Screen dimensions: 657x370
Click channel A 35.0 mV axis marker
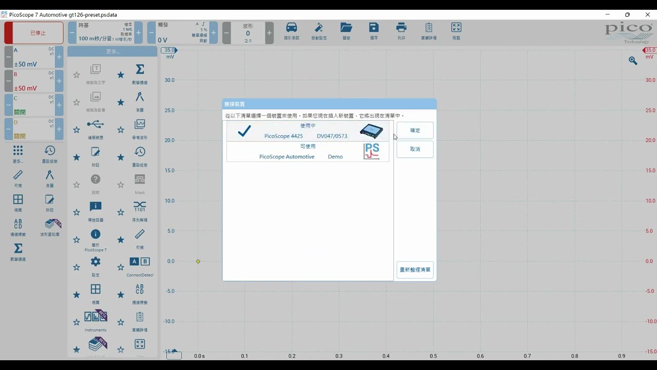click(x=169, y=50)
